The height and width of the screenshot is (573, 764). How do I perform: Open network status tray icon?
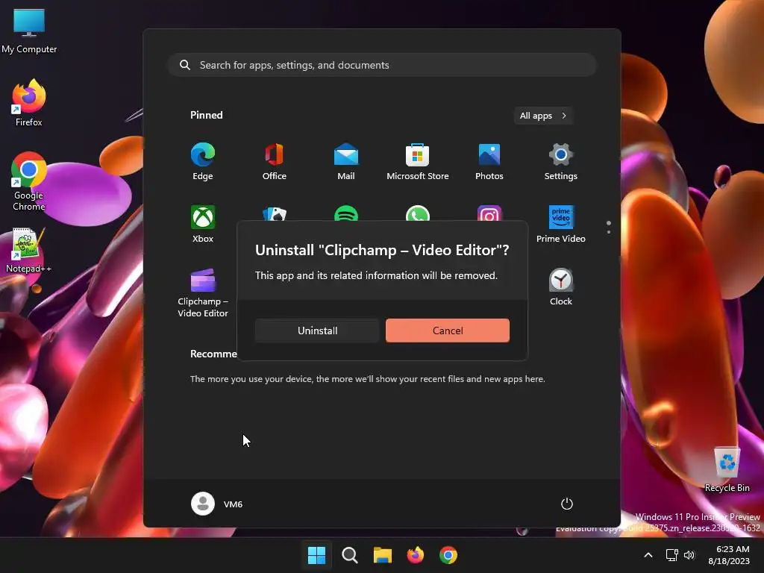[672, 555]
